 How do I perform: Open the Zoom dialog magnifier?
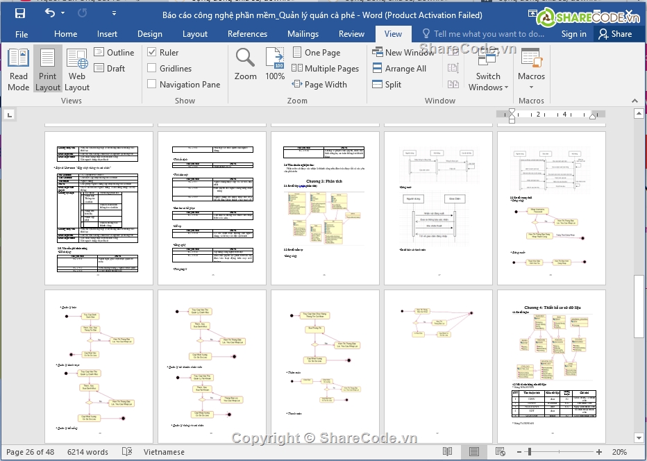[245, 65]
